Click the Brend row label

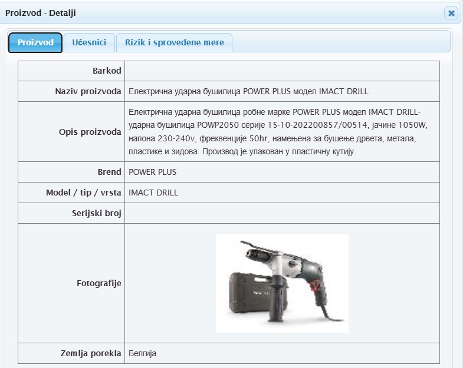pyautogui.click(x=109, y=172)
